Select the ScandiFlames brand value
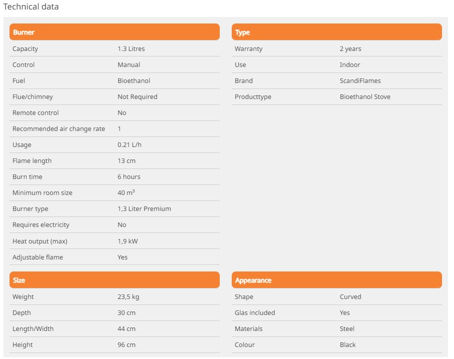This screenshot has width=454, height=359. click(360, 81)
